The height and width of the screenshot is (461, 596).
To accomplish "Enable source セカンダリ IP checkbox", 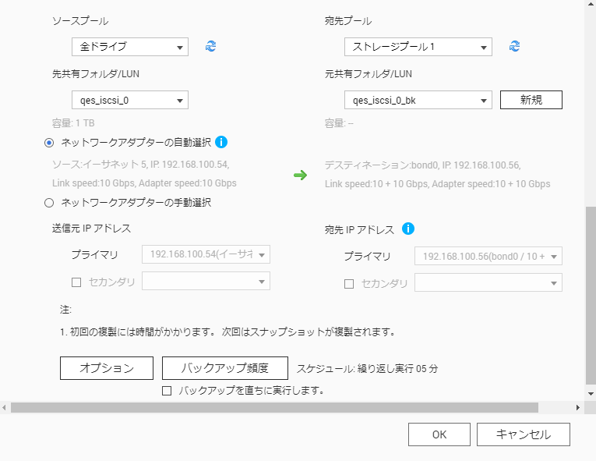I will (x=76, y=282).
